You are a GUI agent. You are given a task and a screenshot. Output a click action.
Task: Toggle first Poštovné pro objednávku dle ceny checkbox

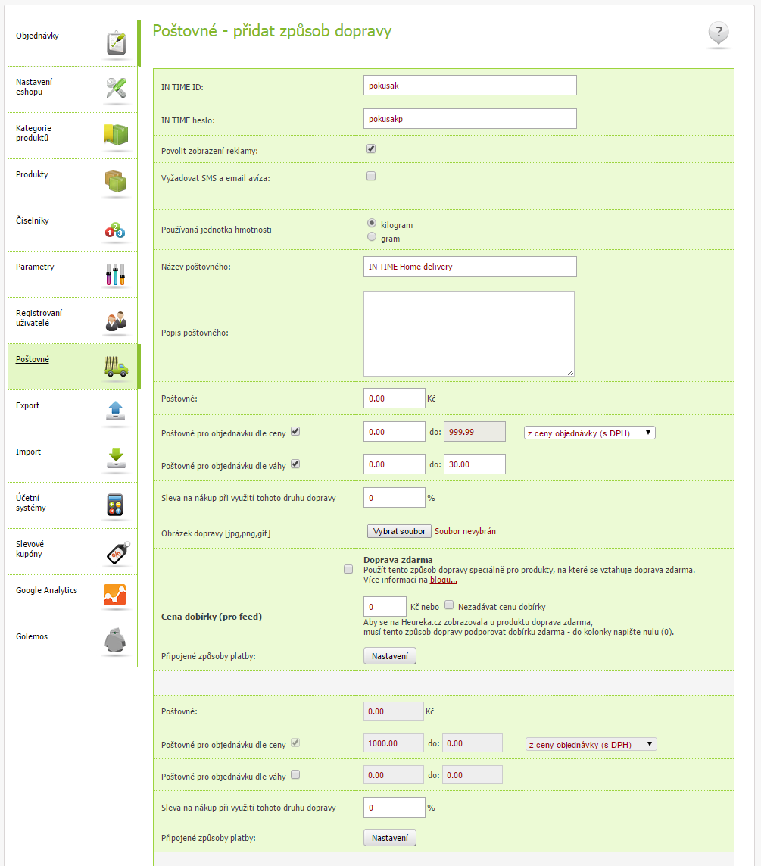(295, 431)
